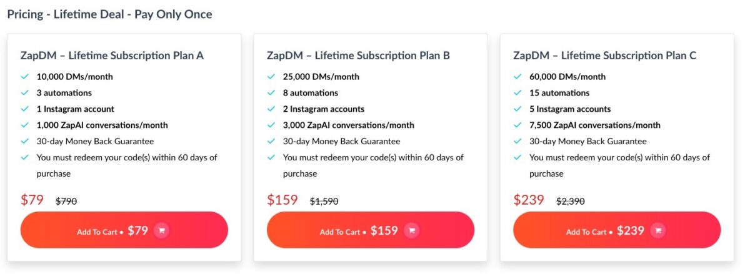Screen dimensions: 750x274
Task: Click the struck-through $2,390 original price
Action: [571, 202]
